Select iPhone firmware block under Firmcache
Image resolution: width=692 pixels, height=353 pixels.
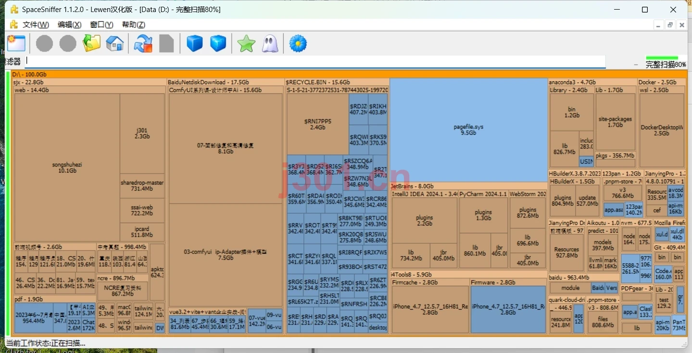pyautogui.click(x=430, y=309)
